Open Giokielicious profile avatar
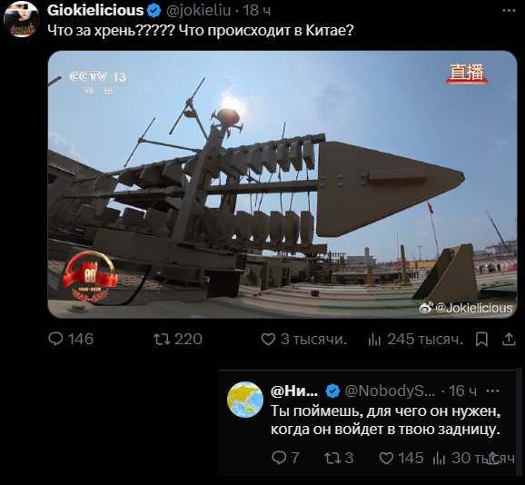The height and width of the screenshot is (485, 525). pos(22,19)
